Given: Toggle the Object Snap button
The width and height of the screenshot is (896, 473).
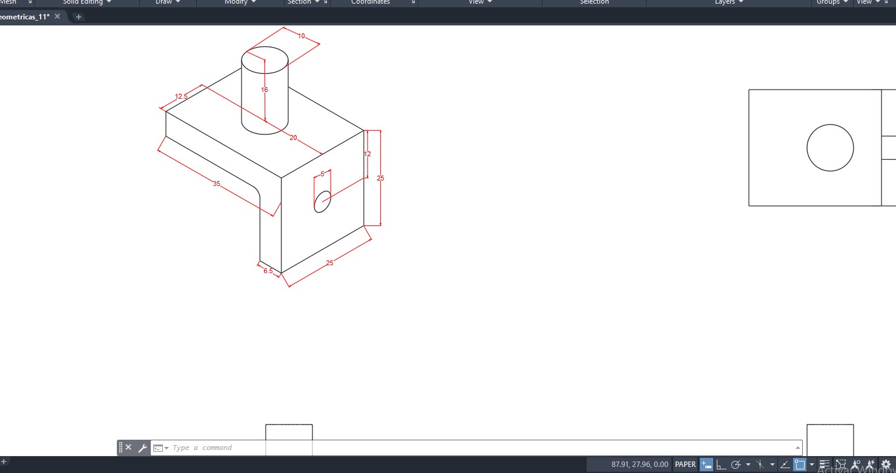Looking at the screenshot, I should click(800, 465).
